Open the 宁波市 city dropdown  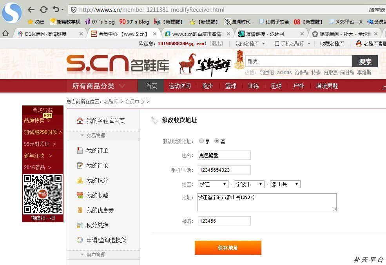pyautogui.click(x=249, y=184)
